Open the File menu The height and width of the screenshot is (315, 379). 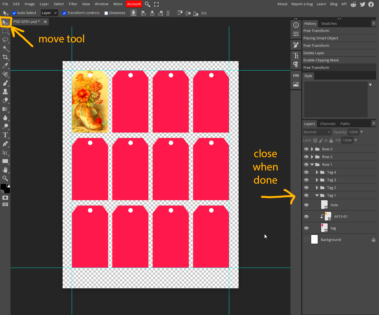point(5,4)
